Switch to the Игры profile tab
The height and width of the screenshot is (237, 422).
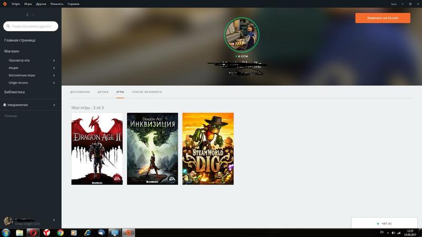tap(120, 92)
